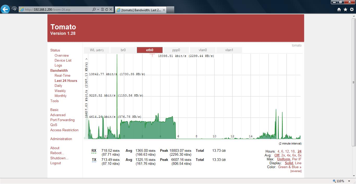
Task: Set graph Hours to 12
Action: click(287, 151)
